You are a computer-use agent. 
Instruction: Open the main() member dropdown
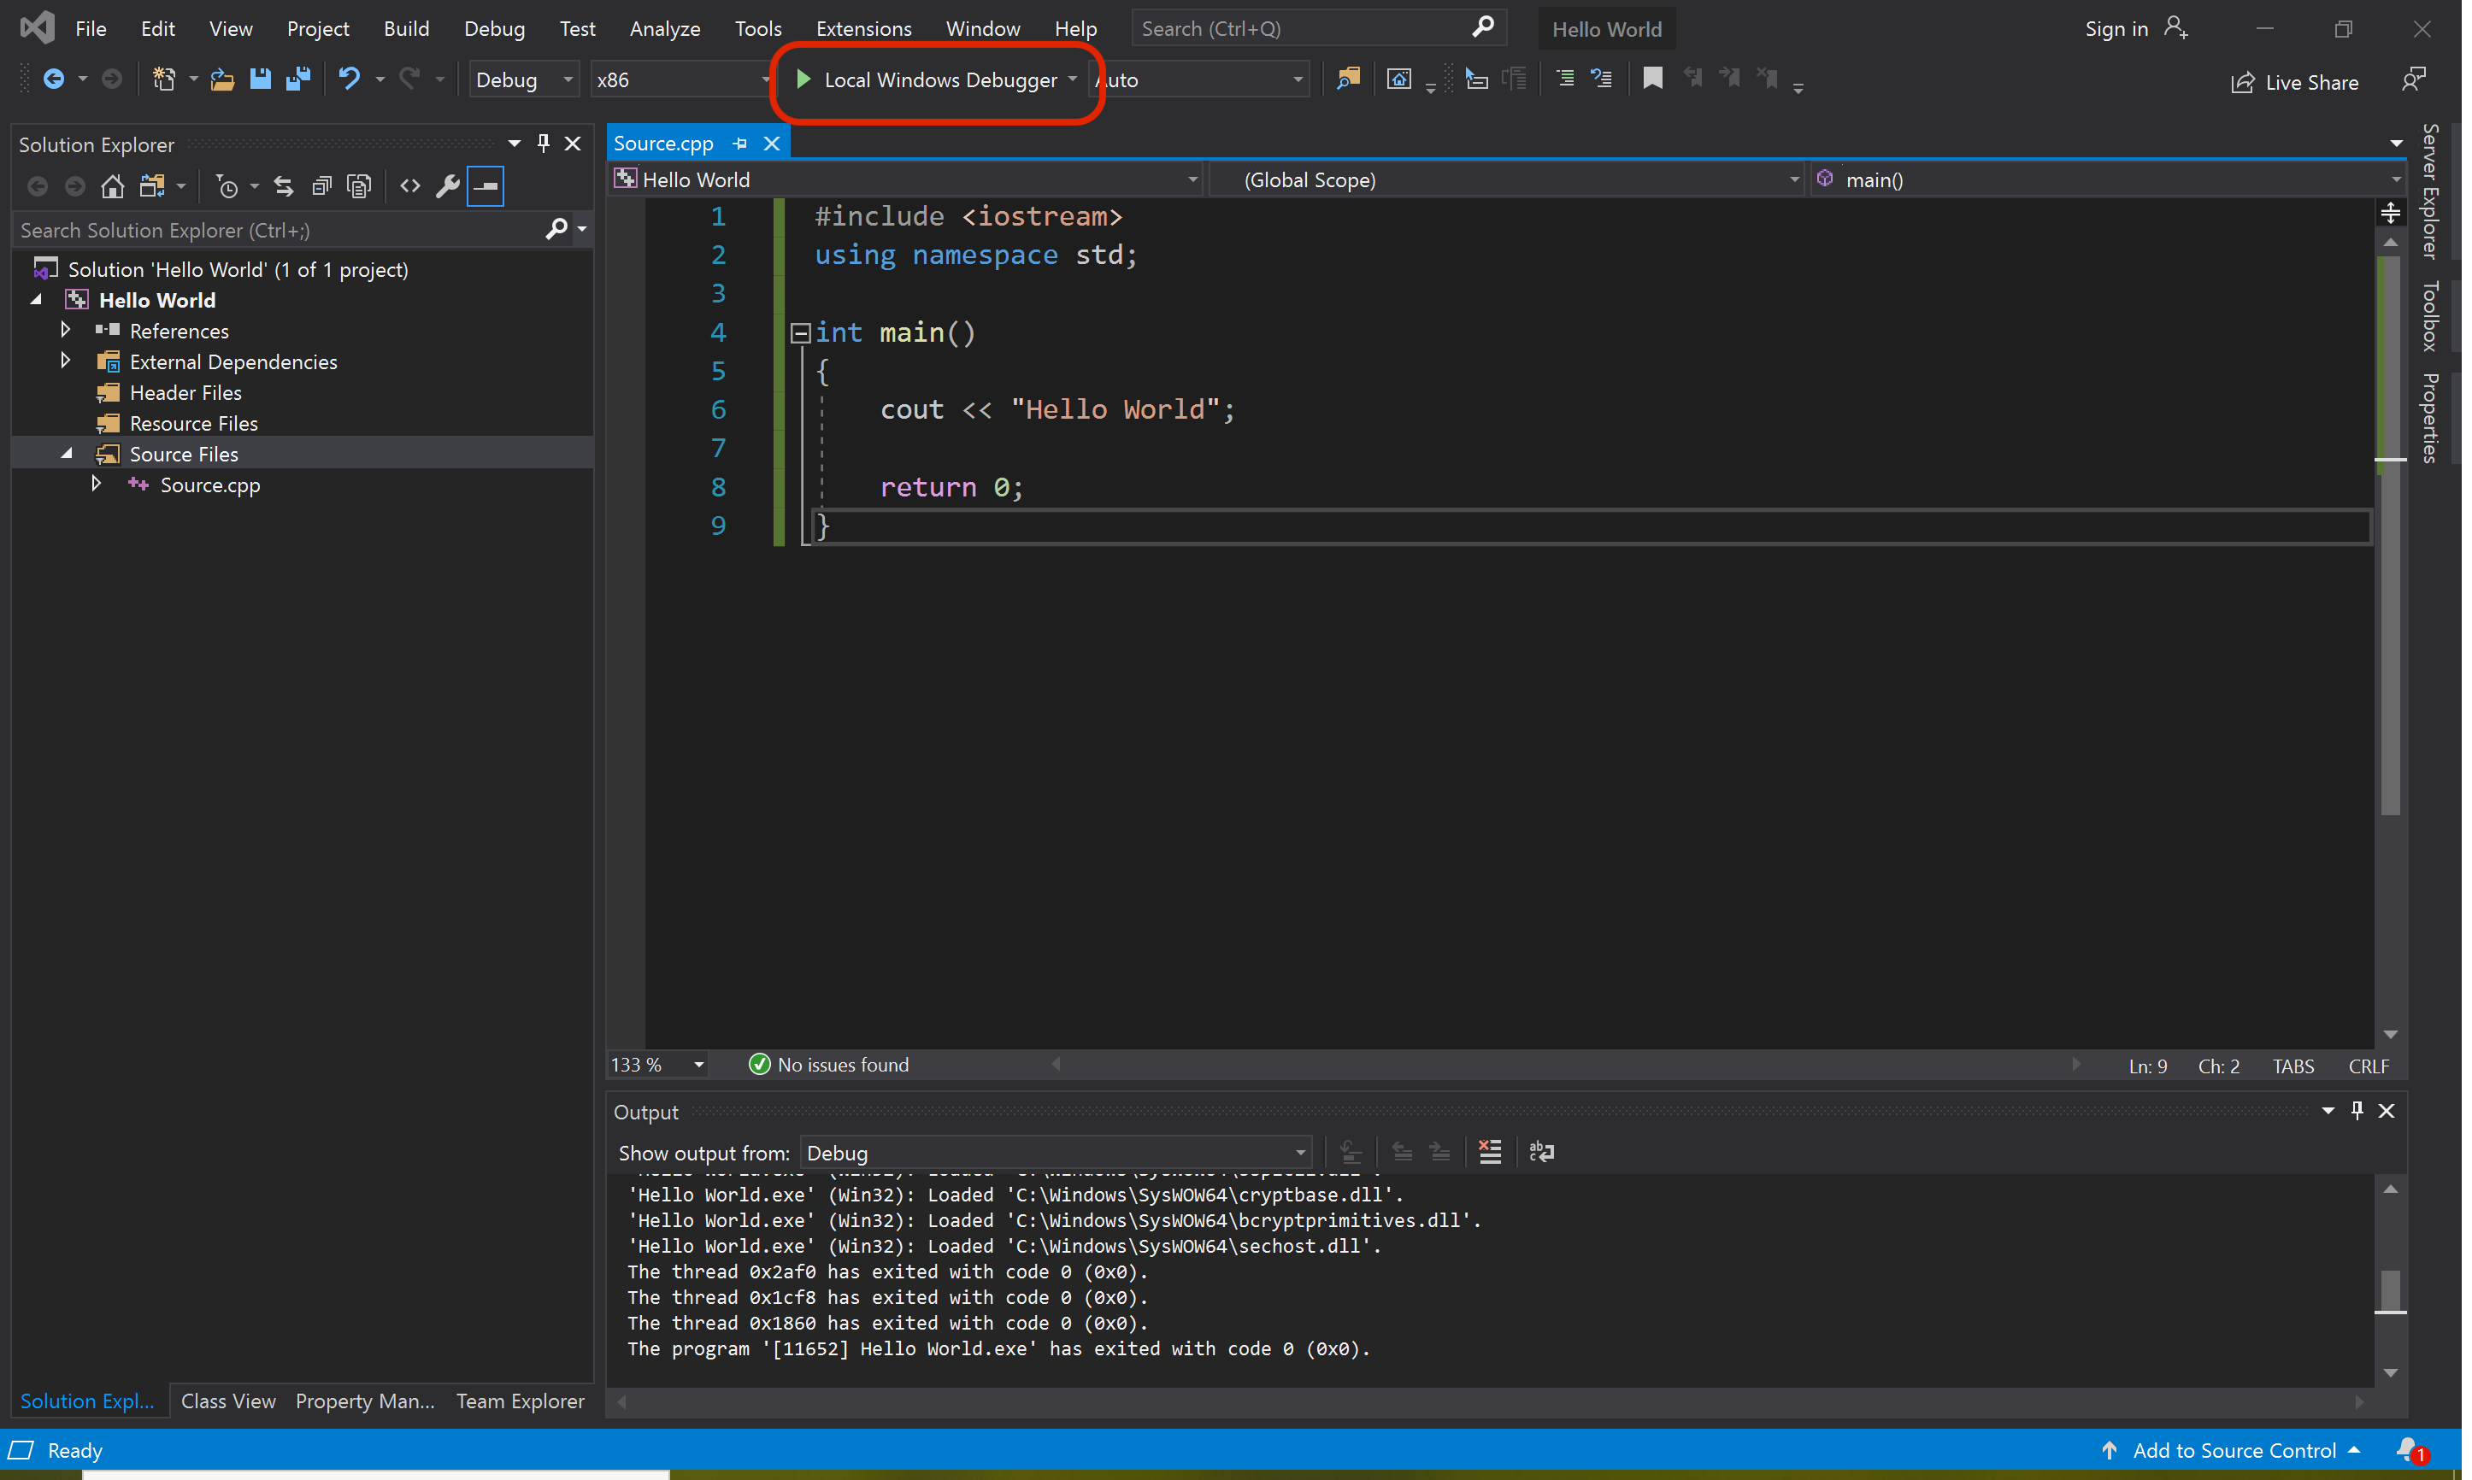2109,179
